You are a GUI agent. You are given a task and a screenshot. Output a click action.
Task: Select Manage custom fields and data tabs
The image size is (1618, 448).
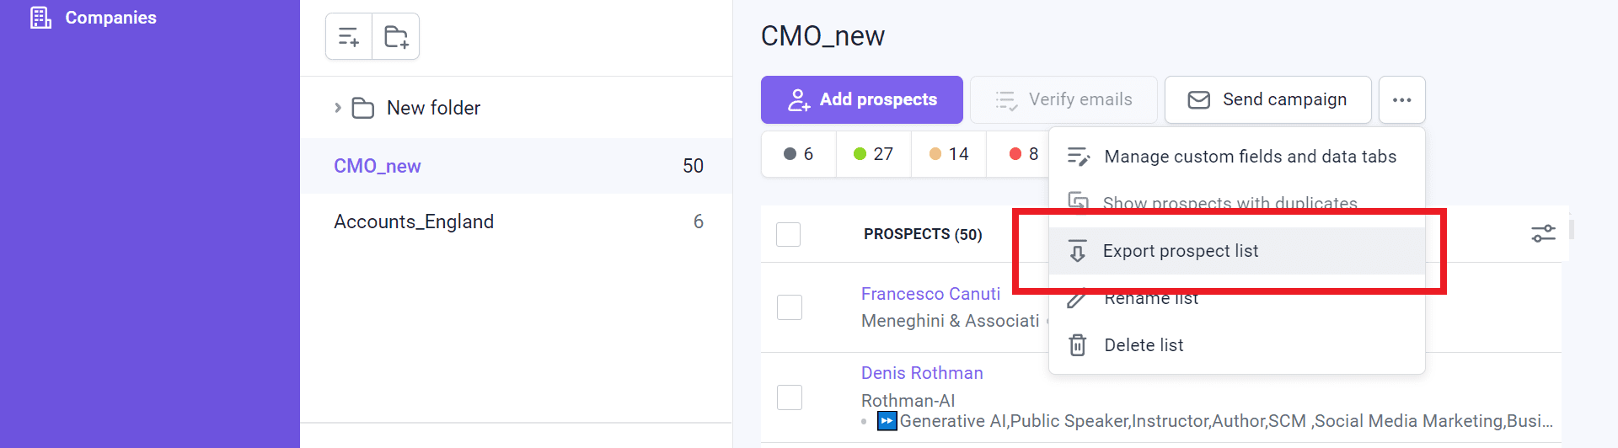tap(1250, 157)
